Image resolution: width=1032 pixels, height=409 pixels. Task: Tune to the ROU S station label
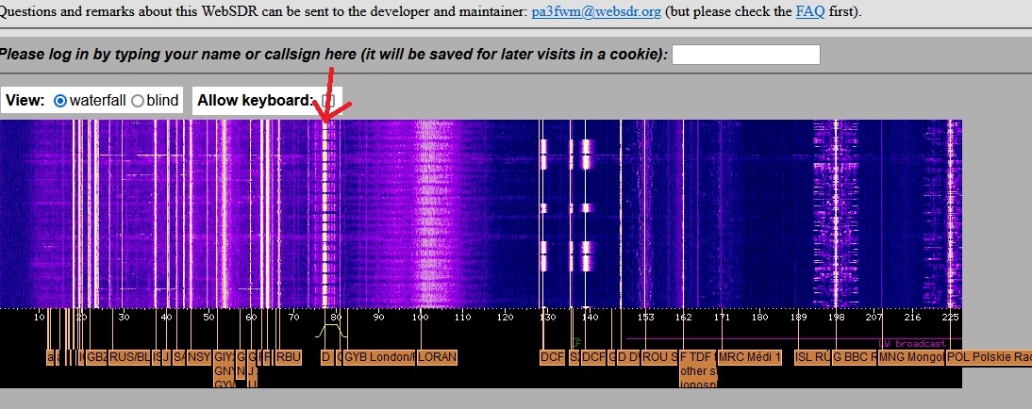(659, 357)
